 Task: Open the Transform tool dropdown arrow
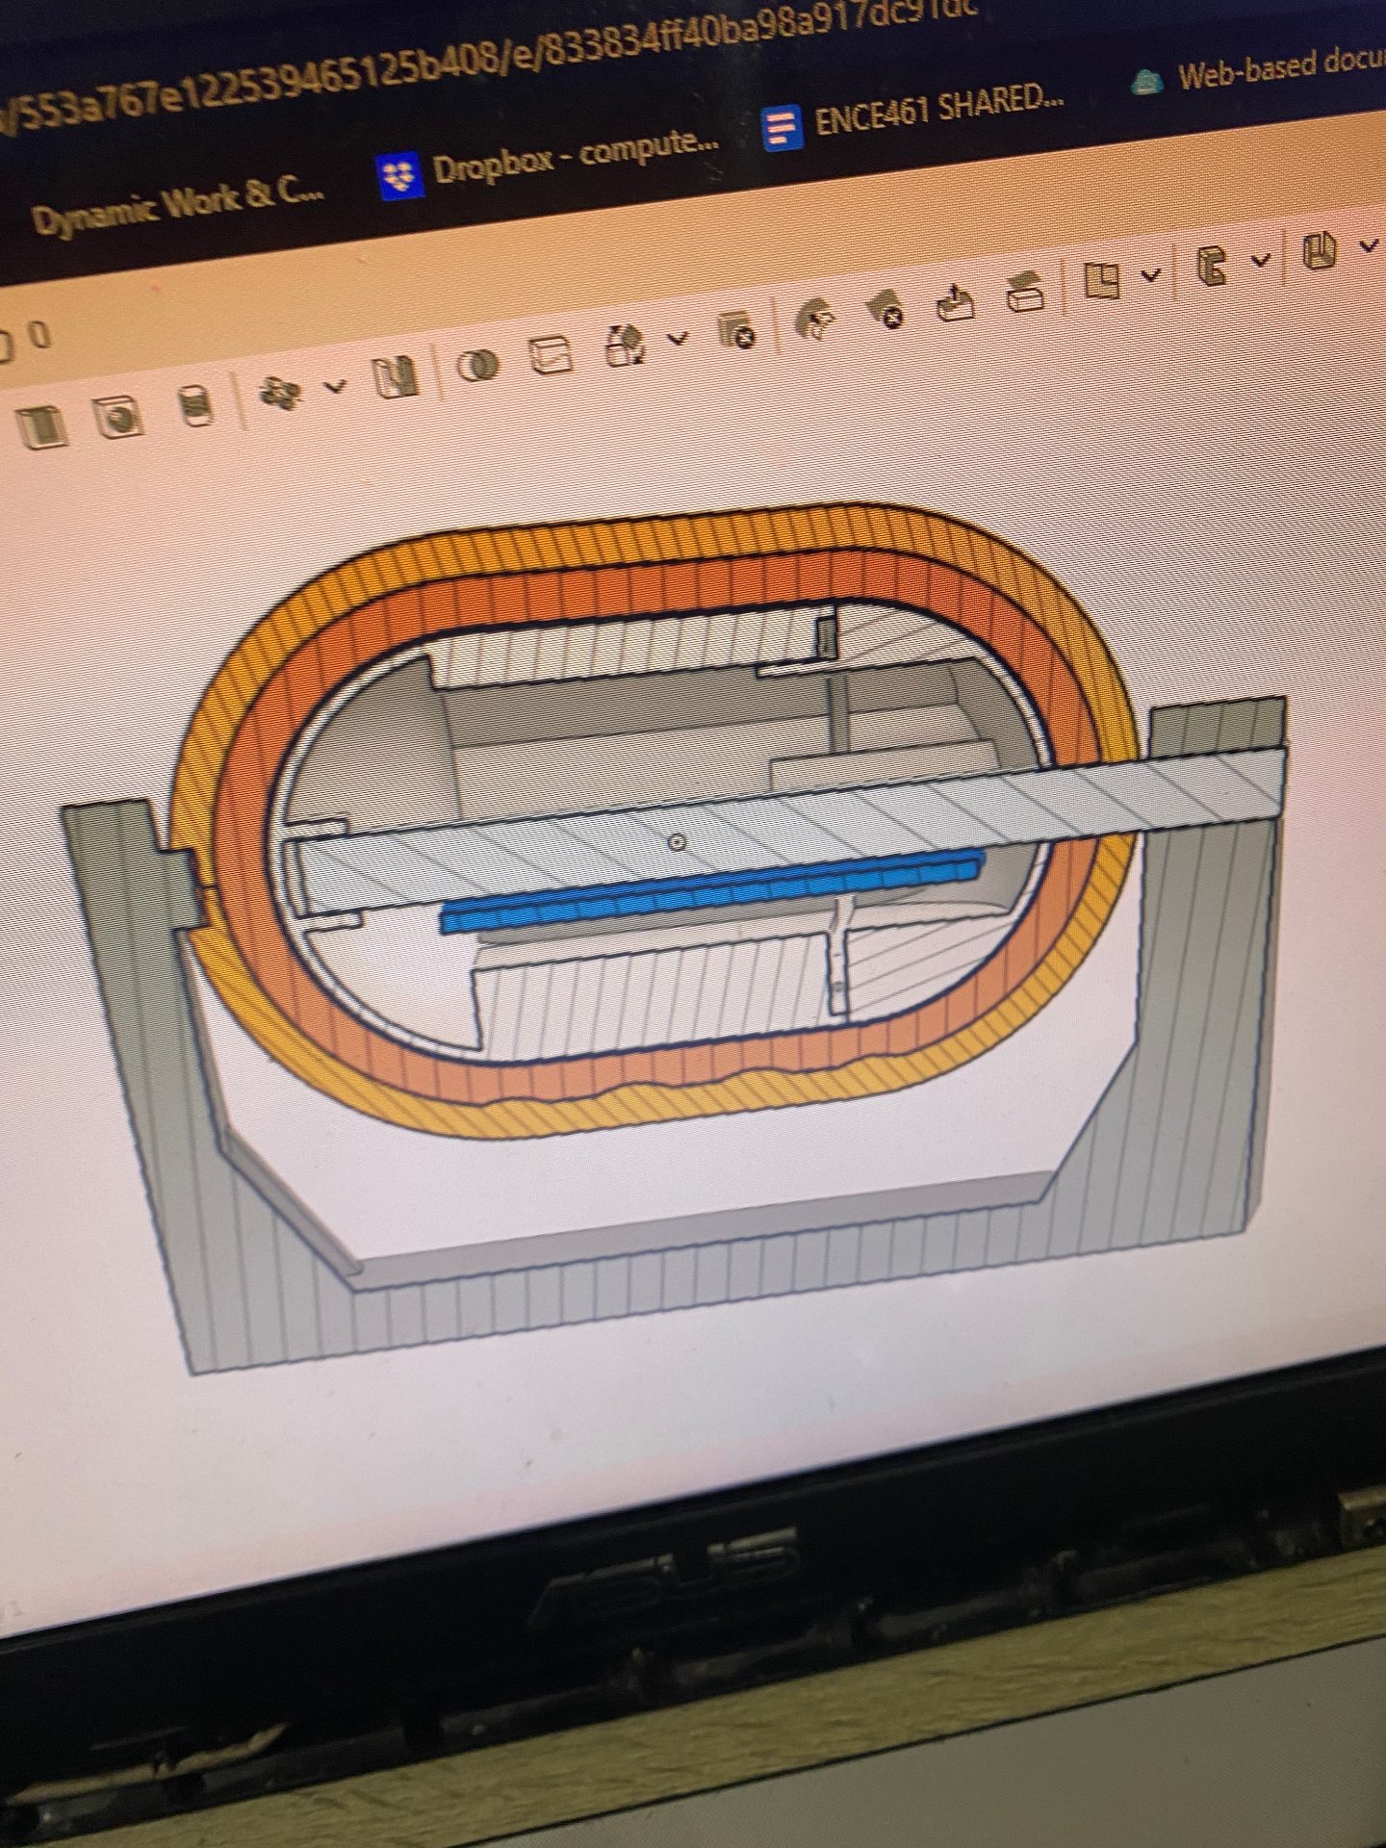[x=679, y=338]
